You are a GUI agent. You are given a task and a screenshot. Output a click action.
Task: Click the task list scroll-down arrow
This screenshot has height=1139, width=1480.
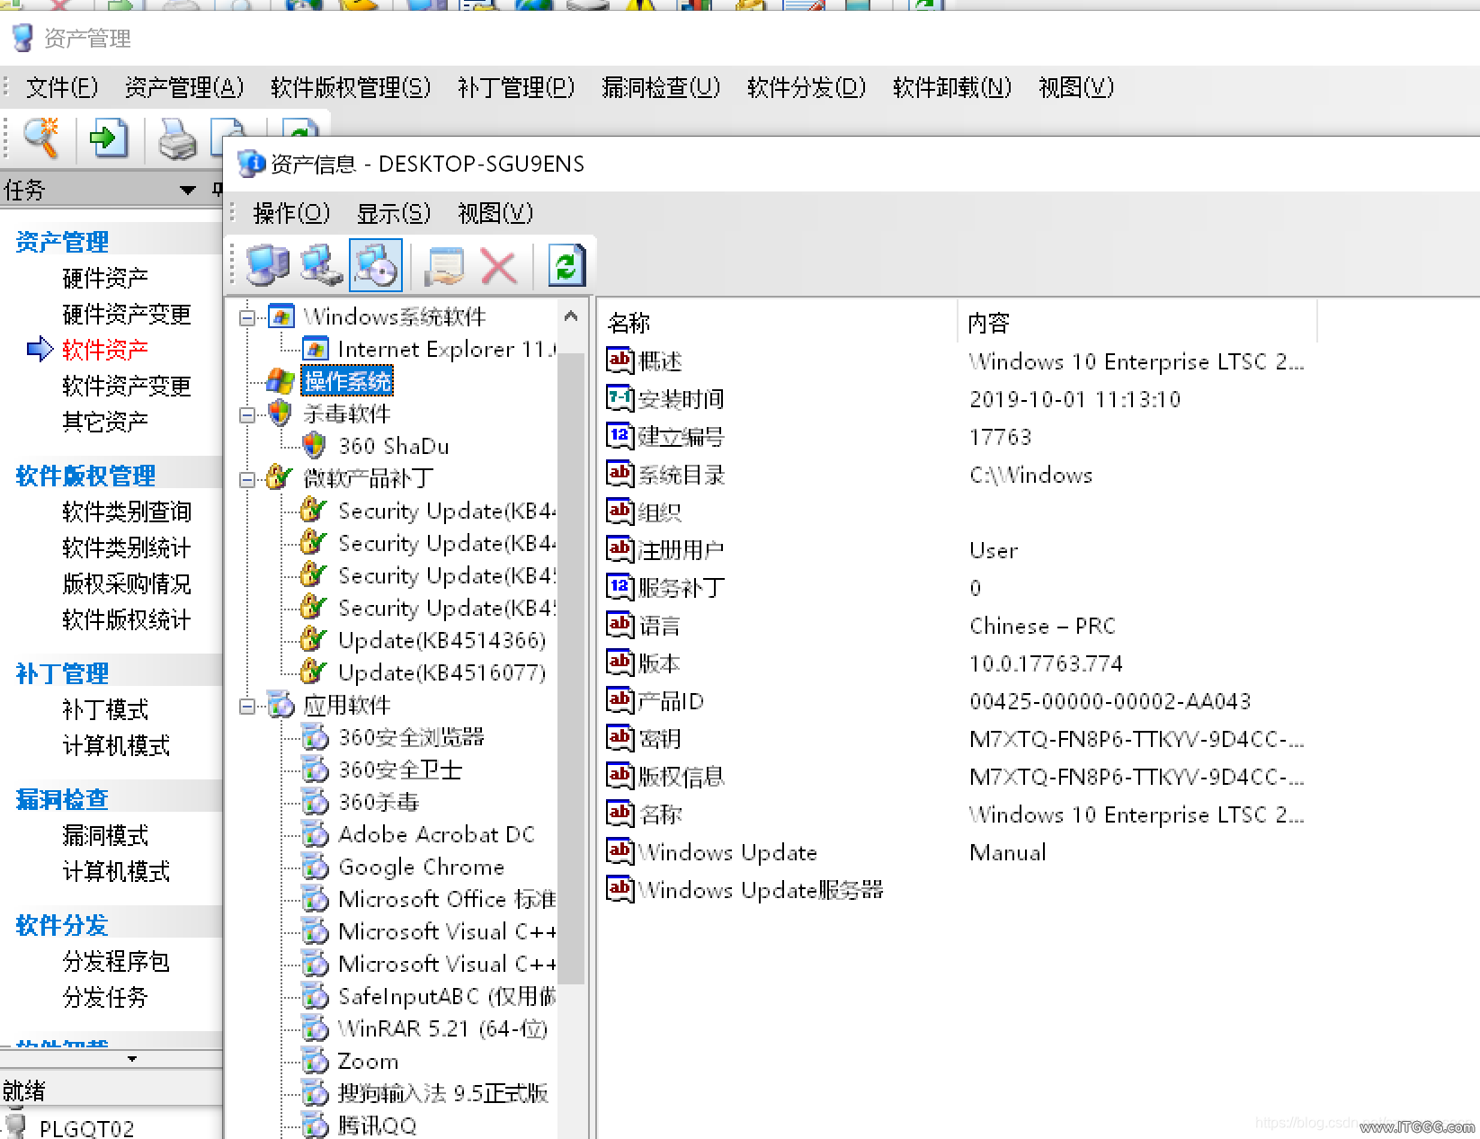(x=132, y=1059)
